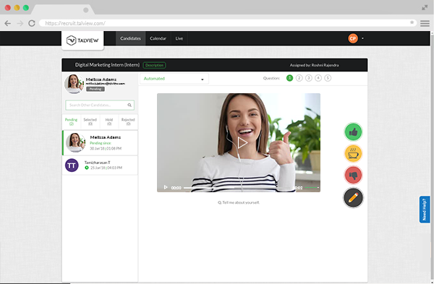Image resolution: width=434 pixels, height=284 pixels.
Task: Click the video progress bar
Action: tap(237, 188)
